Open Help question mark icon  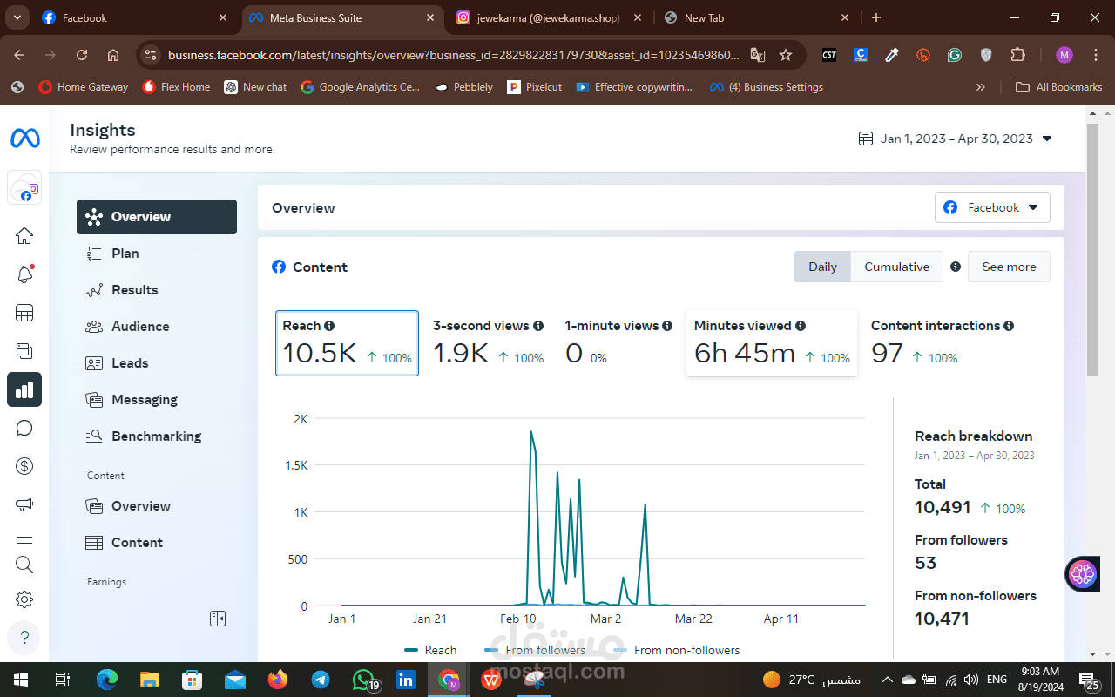(24, 637)
